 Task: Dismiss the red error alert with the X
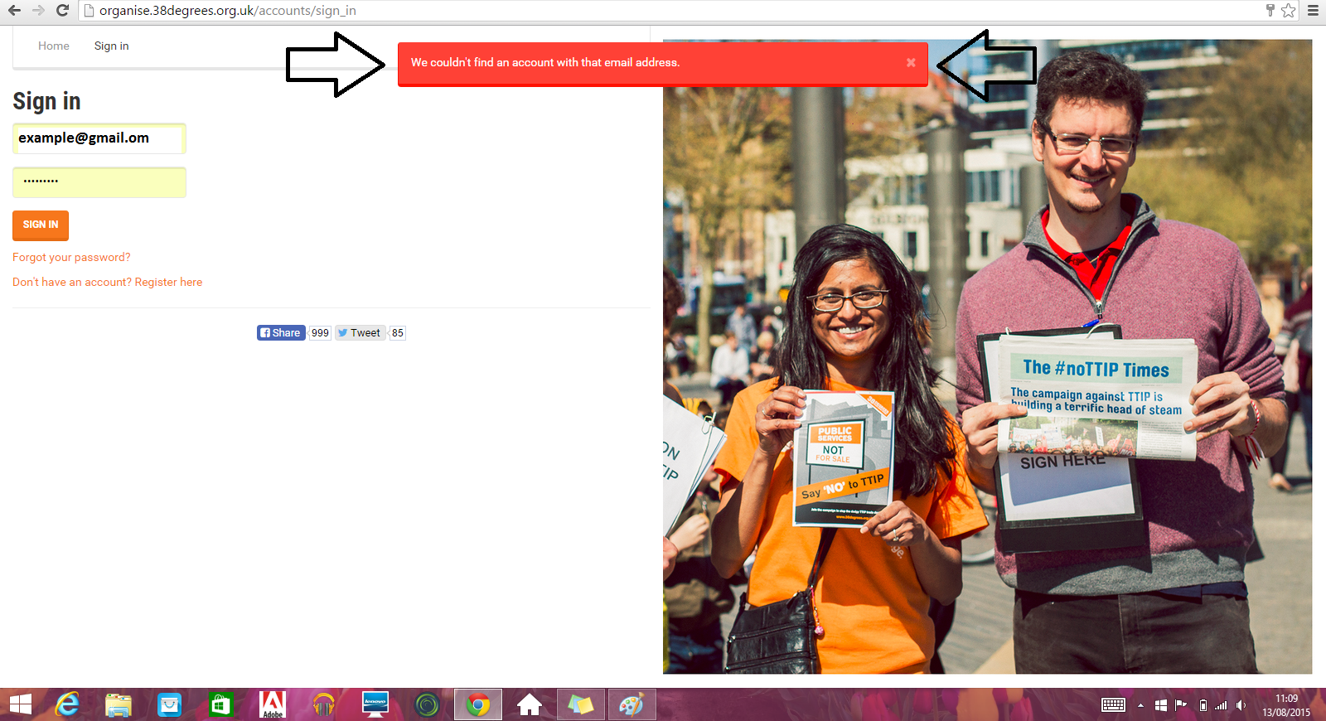tap(911, 62)
